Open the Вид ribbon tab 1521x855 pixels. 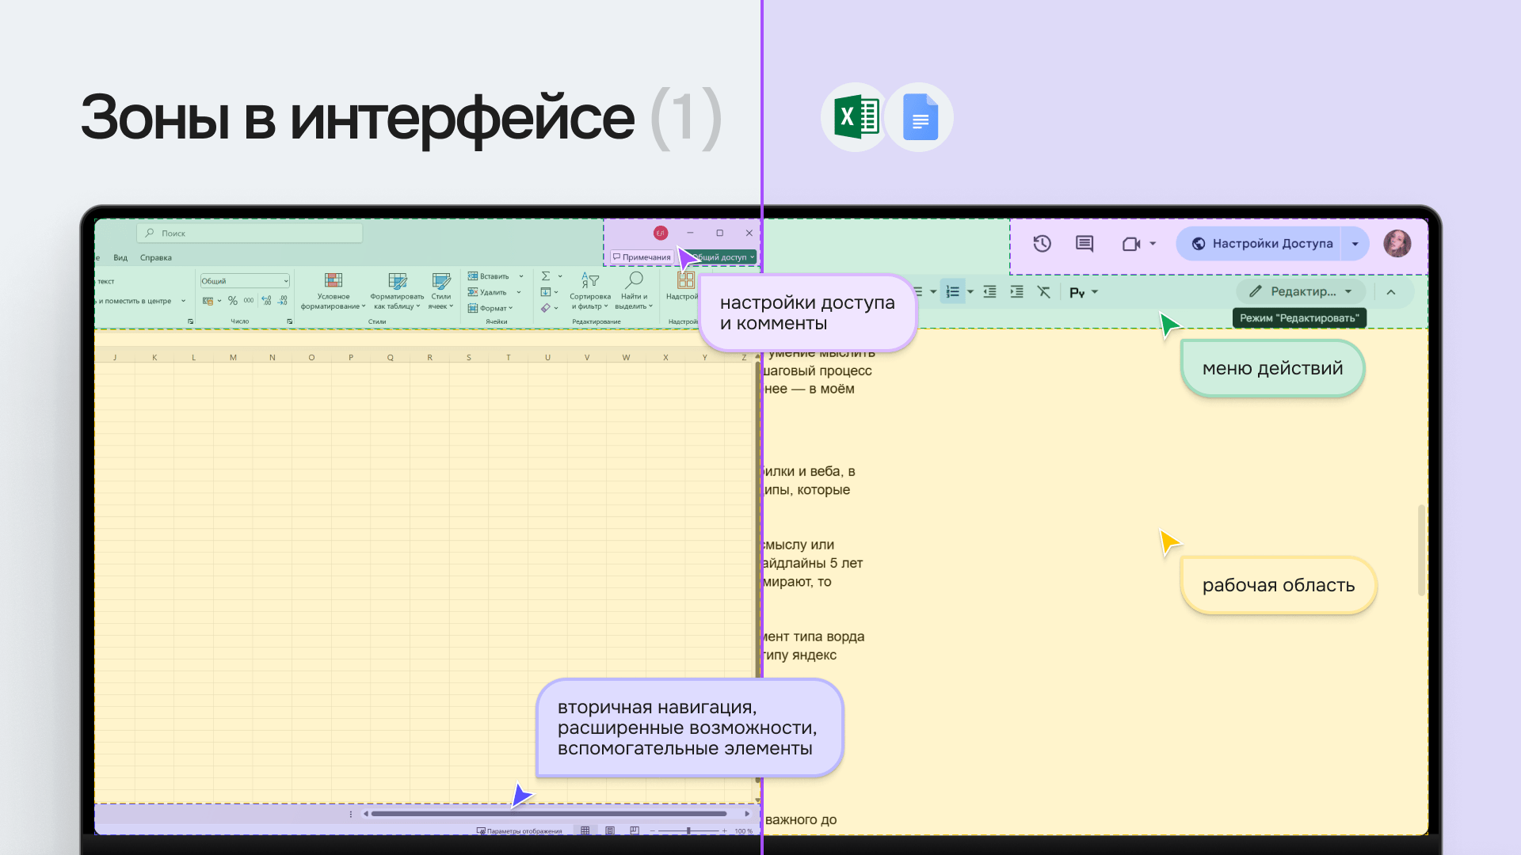click(120, 258)
